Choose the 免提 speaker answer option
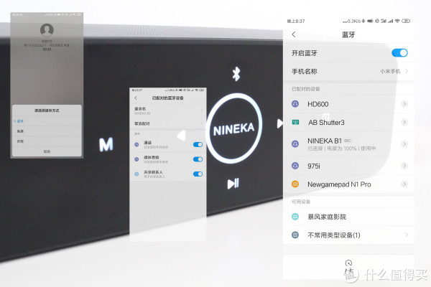The width and height of the screenshot is (431, 287). click(x=47, y=131)
